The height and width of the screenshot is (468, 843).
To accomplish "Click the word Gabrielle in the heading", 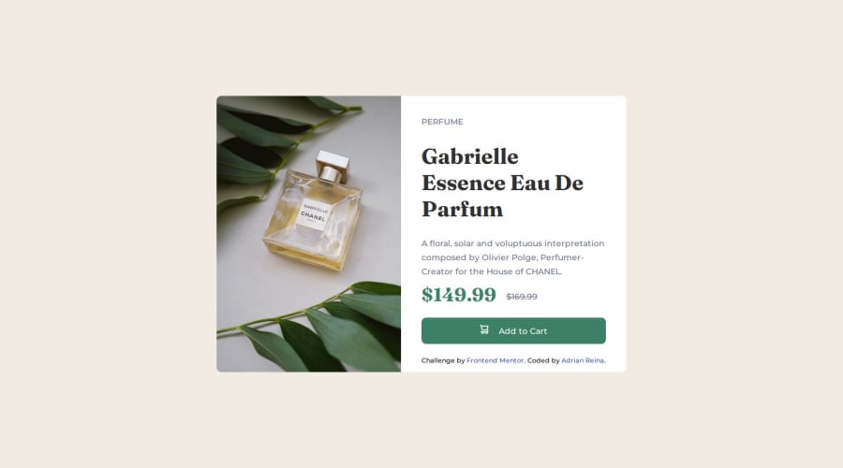I will coord(470,157).
